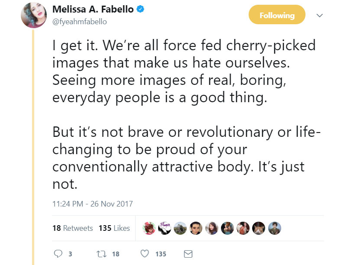Toggle the yellow Following button
The width and height of the screenshot is (344, 265).
tap(277, 16)
